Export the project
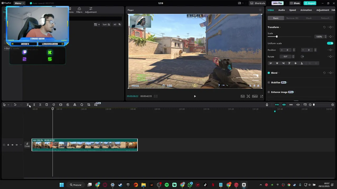Screen dimensions: 337x189 point(310,3)
